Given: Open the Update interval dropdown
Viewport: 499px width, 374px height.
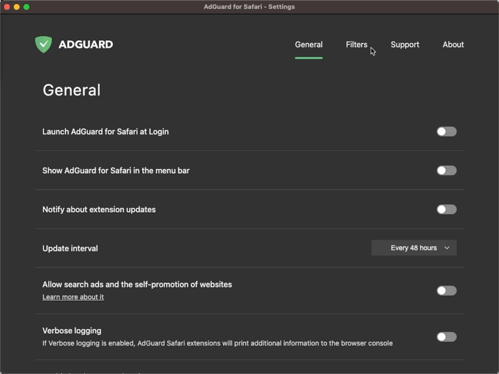Looking at the screenshot, I should pos(414,248).
